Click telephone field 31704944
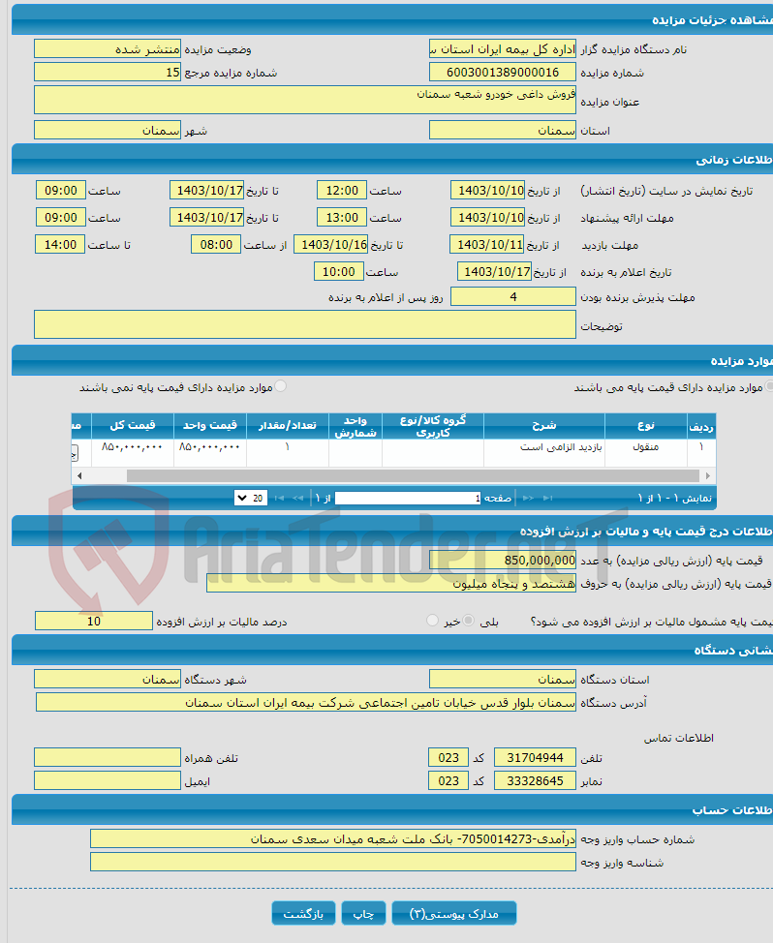773x943 pixels. point(535,757)
